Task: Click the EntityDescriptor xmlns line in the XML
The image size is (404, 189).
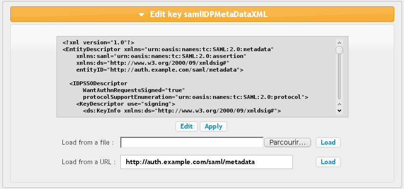Action: (168, 49)
